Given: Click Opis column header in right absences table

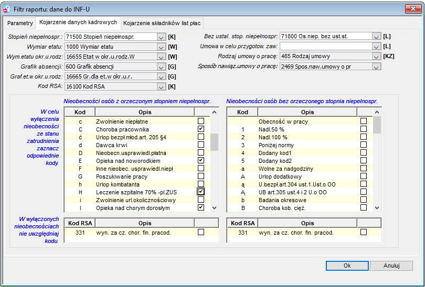Looking at the screenshot, I should pos(307,112).
